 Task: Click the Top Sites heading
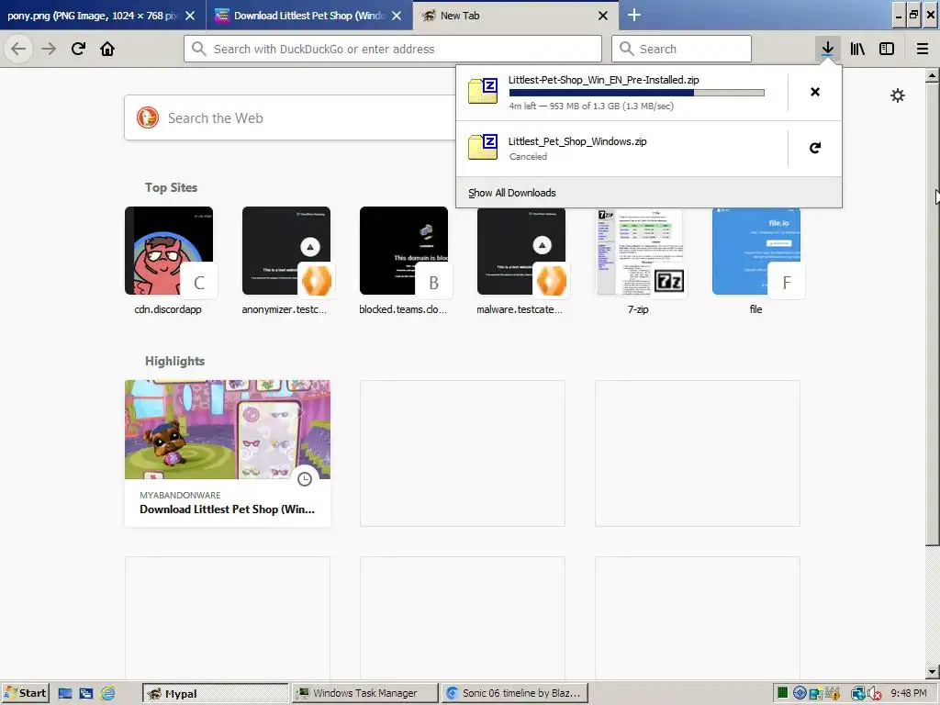[x=171, y=187]
